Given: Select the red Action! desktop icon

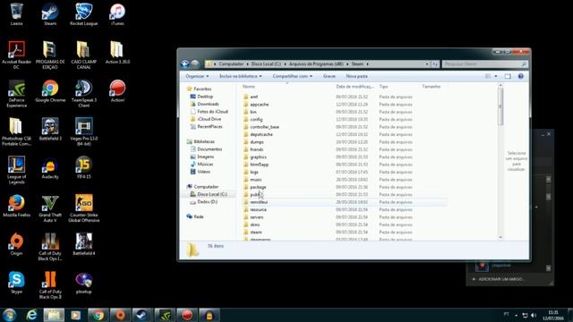Looking at the screenshot, I should (117, 91).
